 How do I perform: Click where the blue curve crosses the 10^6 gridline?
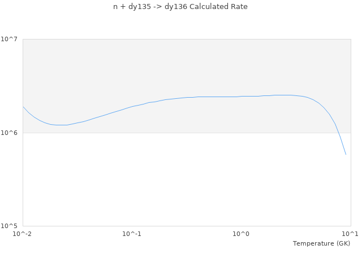point(338,133)
